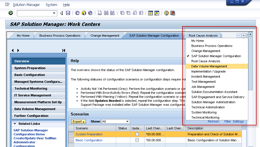
Task: Switch to the My Home tab
Action: tap(23, 36)
